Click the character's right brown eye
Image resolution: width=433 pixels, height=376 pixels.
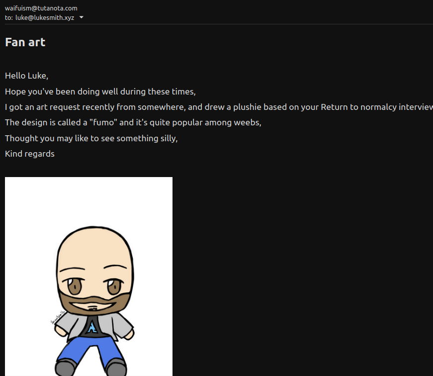(x=114, y=286)
